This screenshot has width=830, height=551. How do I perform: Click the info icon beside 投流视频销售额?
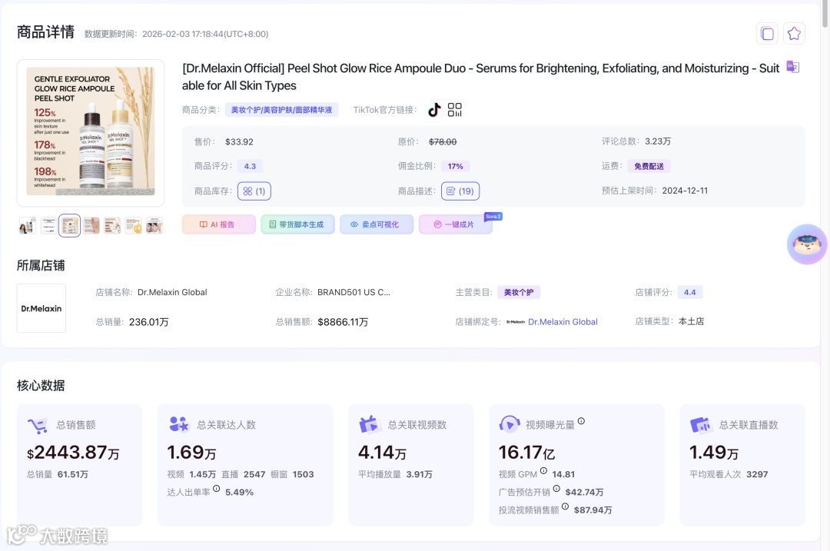[566, 506]
